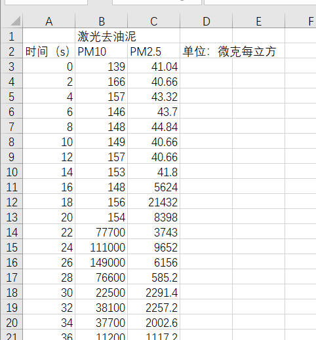Select column D header
Image resolution: width=316 pixels, height=340 pixels.
tap(207, 21)
